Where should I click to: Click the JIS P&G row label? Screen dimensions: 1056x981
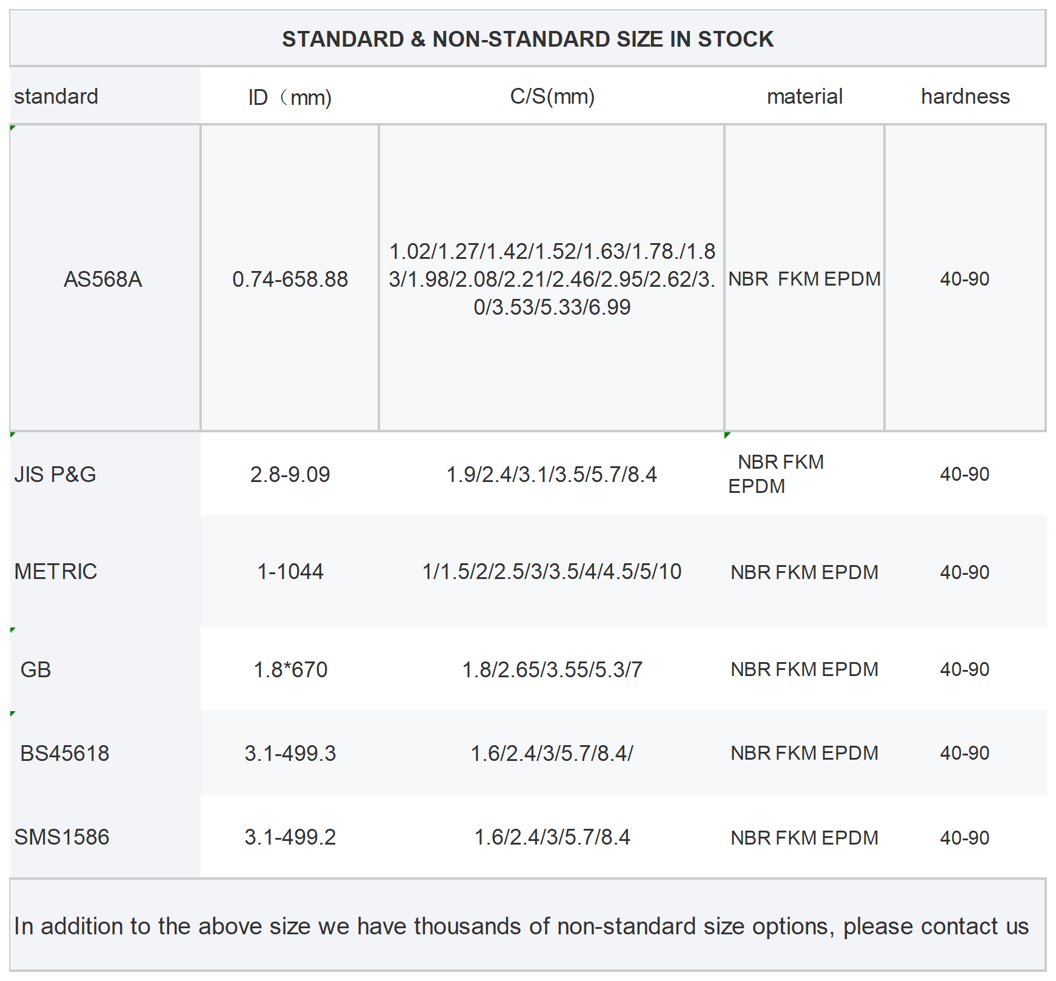[x=55, y=474]
